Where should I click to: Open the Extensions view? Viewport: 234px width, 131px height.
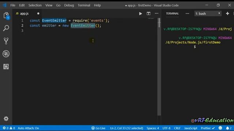6,67
